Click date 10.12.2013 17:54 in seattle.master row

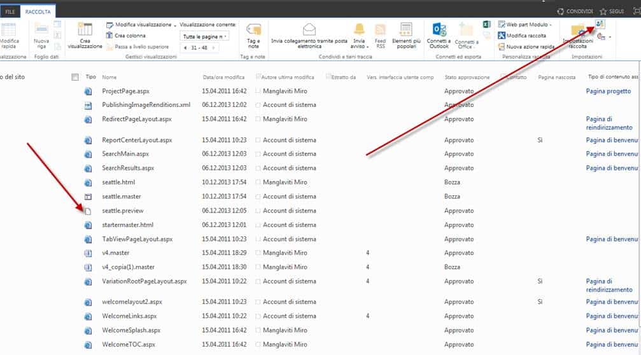pos(224,197)
